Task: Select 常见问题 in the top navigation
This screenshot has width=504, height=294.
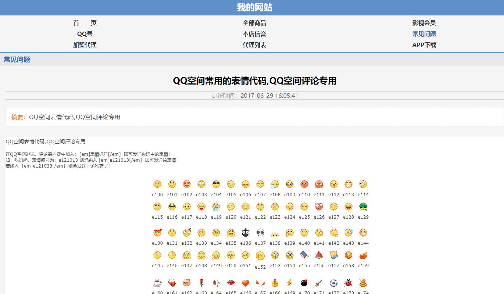Action: pos(424,34)
